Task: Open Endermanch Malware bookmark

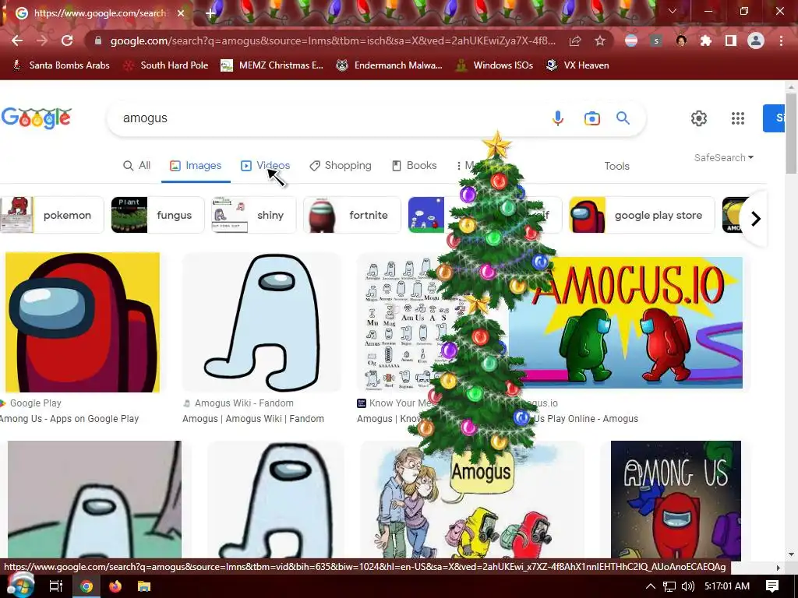Action: point(390,65)
